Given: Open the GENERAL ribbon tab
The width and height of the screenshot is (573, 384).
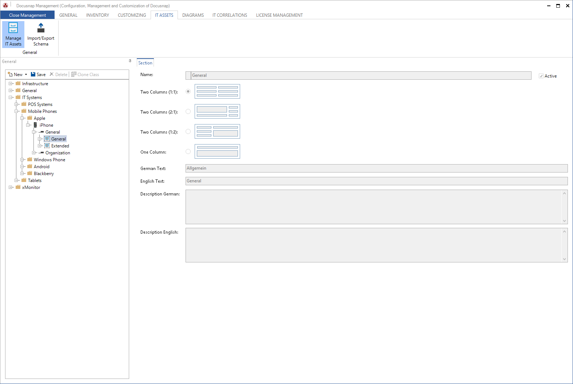Looking at the screenshot, I should (x=68, y=15).
